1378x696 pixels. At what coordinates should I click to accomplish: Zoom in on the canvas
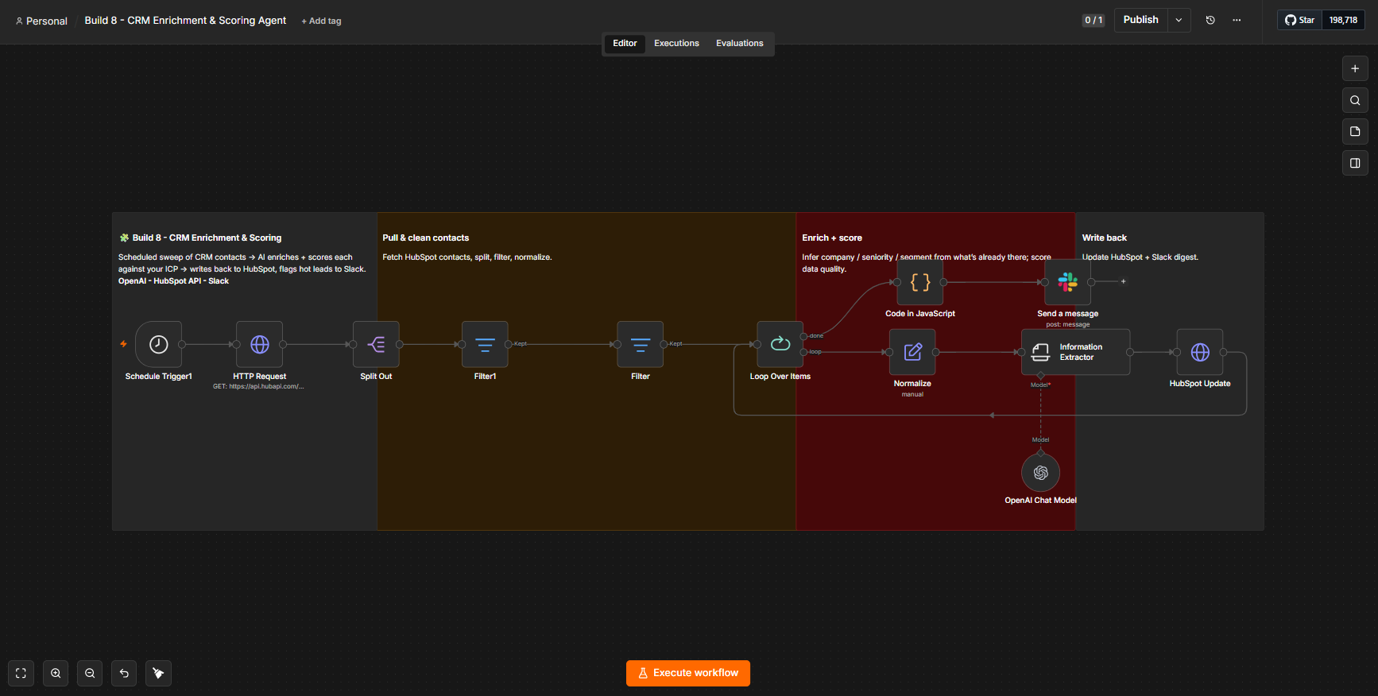pyautogui.click(x=56, y=673)
